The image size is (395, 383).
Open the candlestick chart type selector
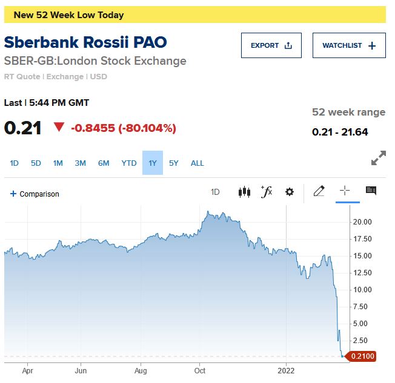(x=244, y=192)
